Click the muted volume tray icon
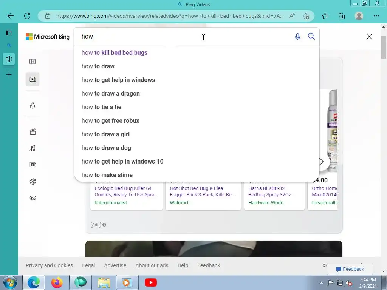Screen dimensions: 387x290 pyautogui.click(x=349, y=283)
